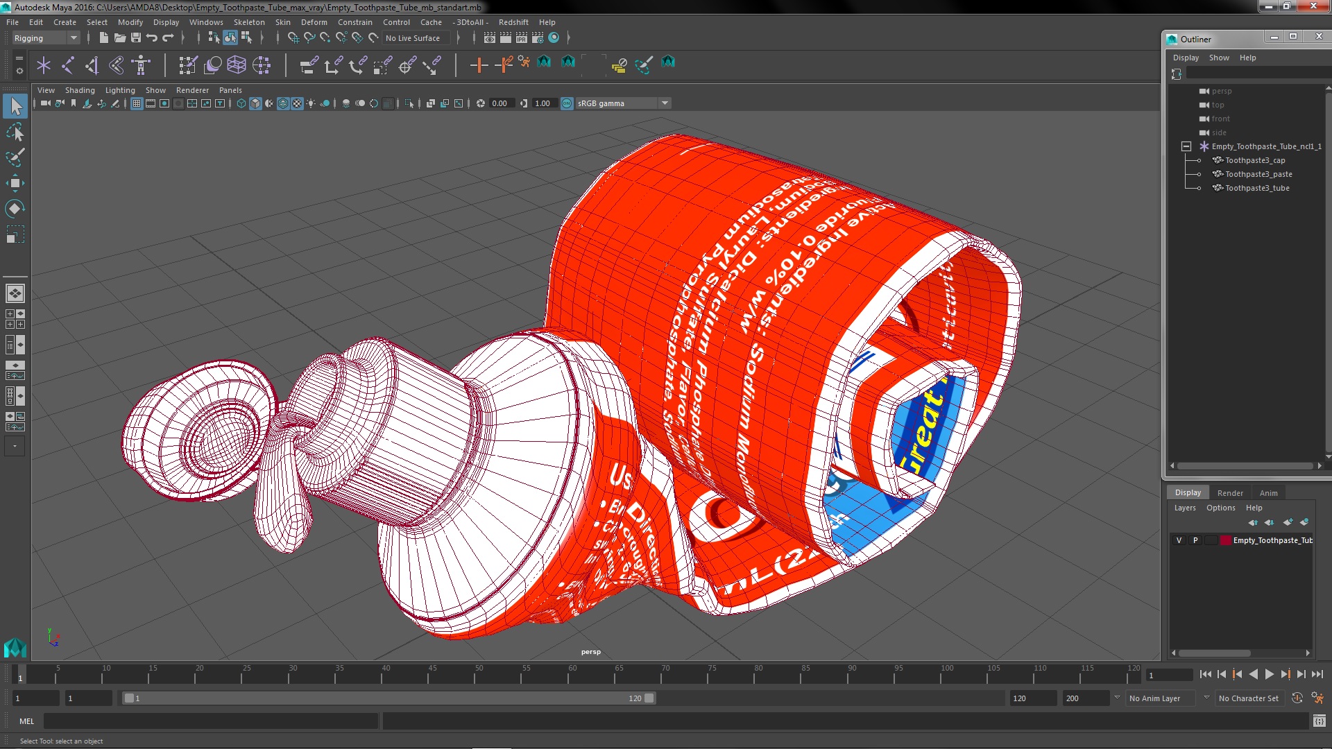Click the Save Scene disk icon
The height and width of the screenshot is (749, 1332).
[x=136, y=37]
